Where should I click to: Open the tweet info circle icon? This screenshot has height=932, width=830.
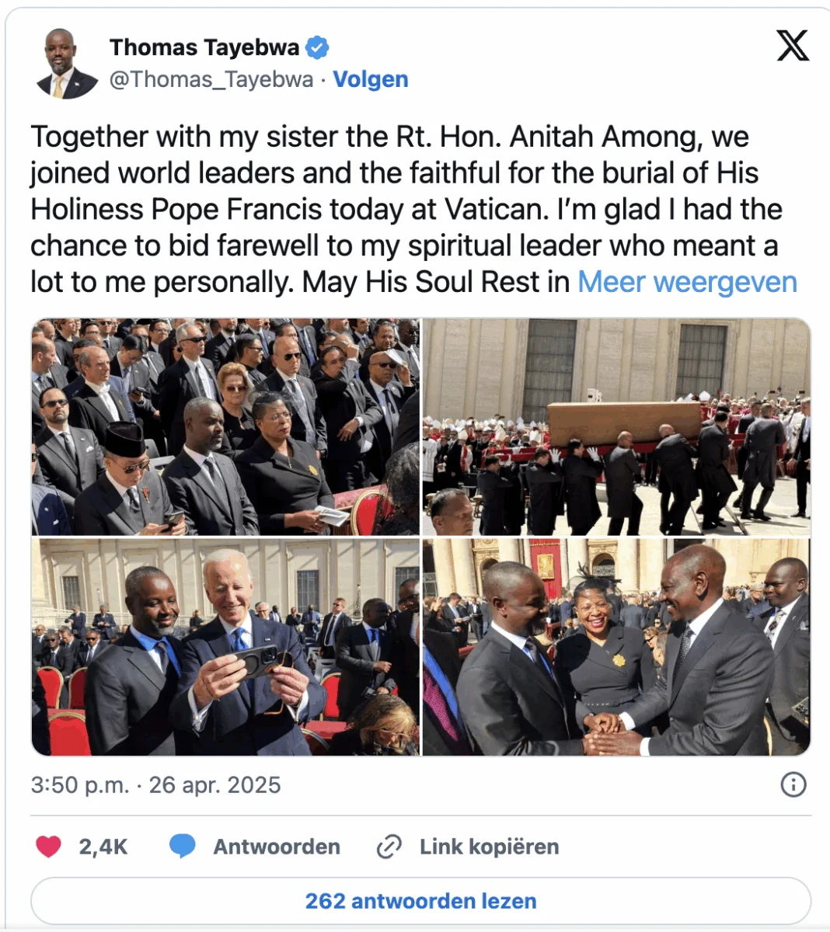coord(793,784)
